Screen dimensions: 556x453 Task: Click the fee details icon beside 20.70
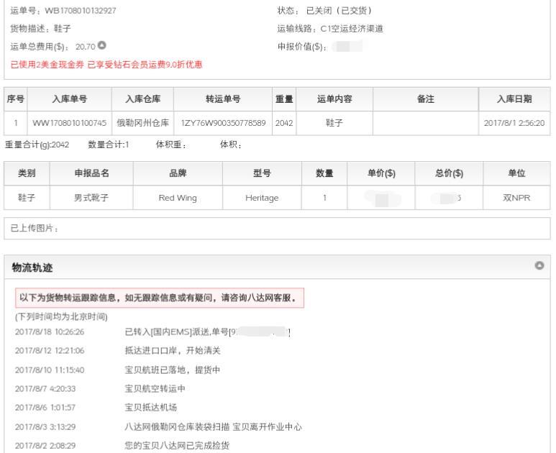(102, 46)
